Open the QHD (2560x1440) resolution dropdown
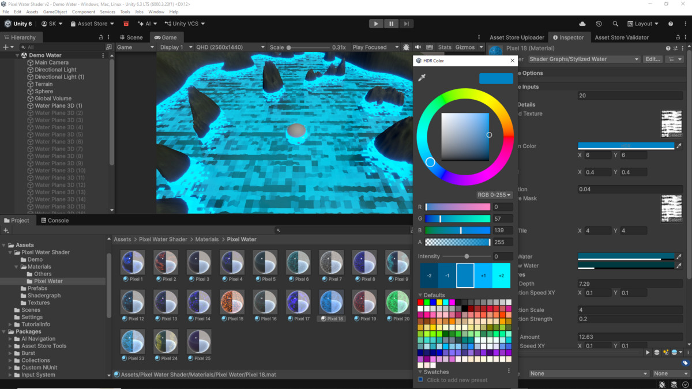 coord(230,47)
